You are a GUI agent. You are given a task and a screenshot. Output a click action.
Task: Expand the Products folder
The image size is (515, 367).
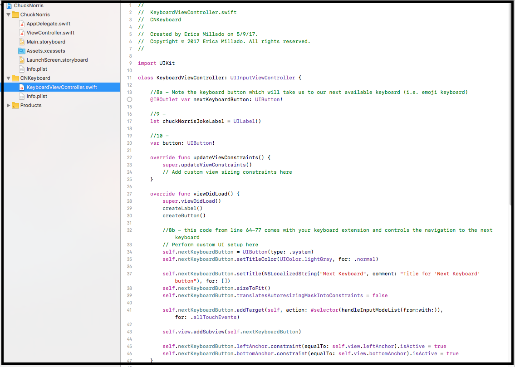pos(9,105)
